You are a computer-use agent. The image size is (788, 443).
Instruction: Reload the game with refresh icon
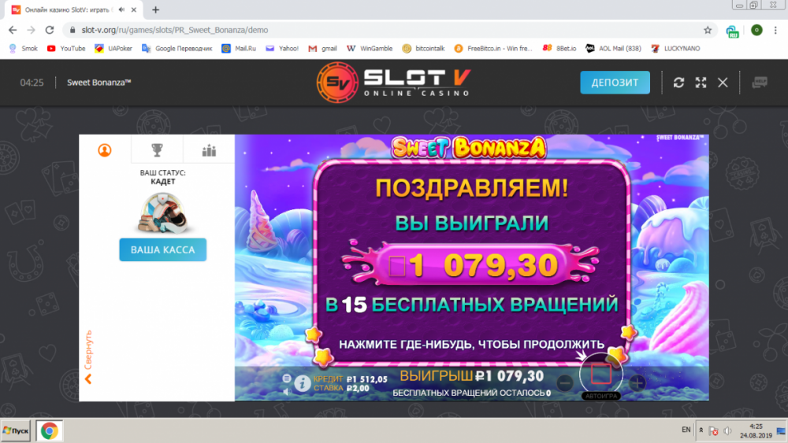coord(678,83)
